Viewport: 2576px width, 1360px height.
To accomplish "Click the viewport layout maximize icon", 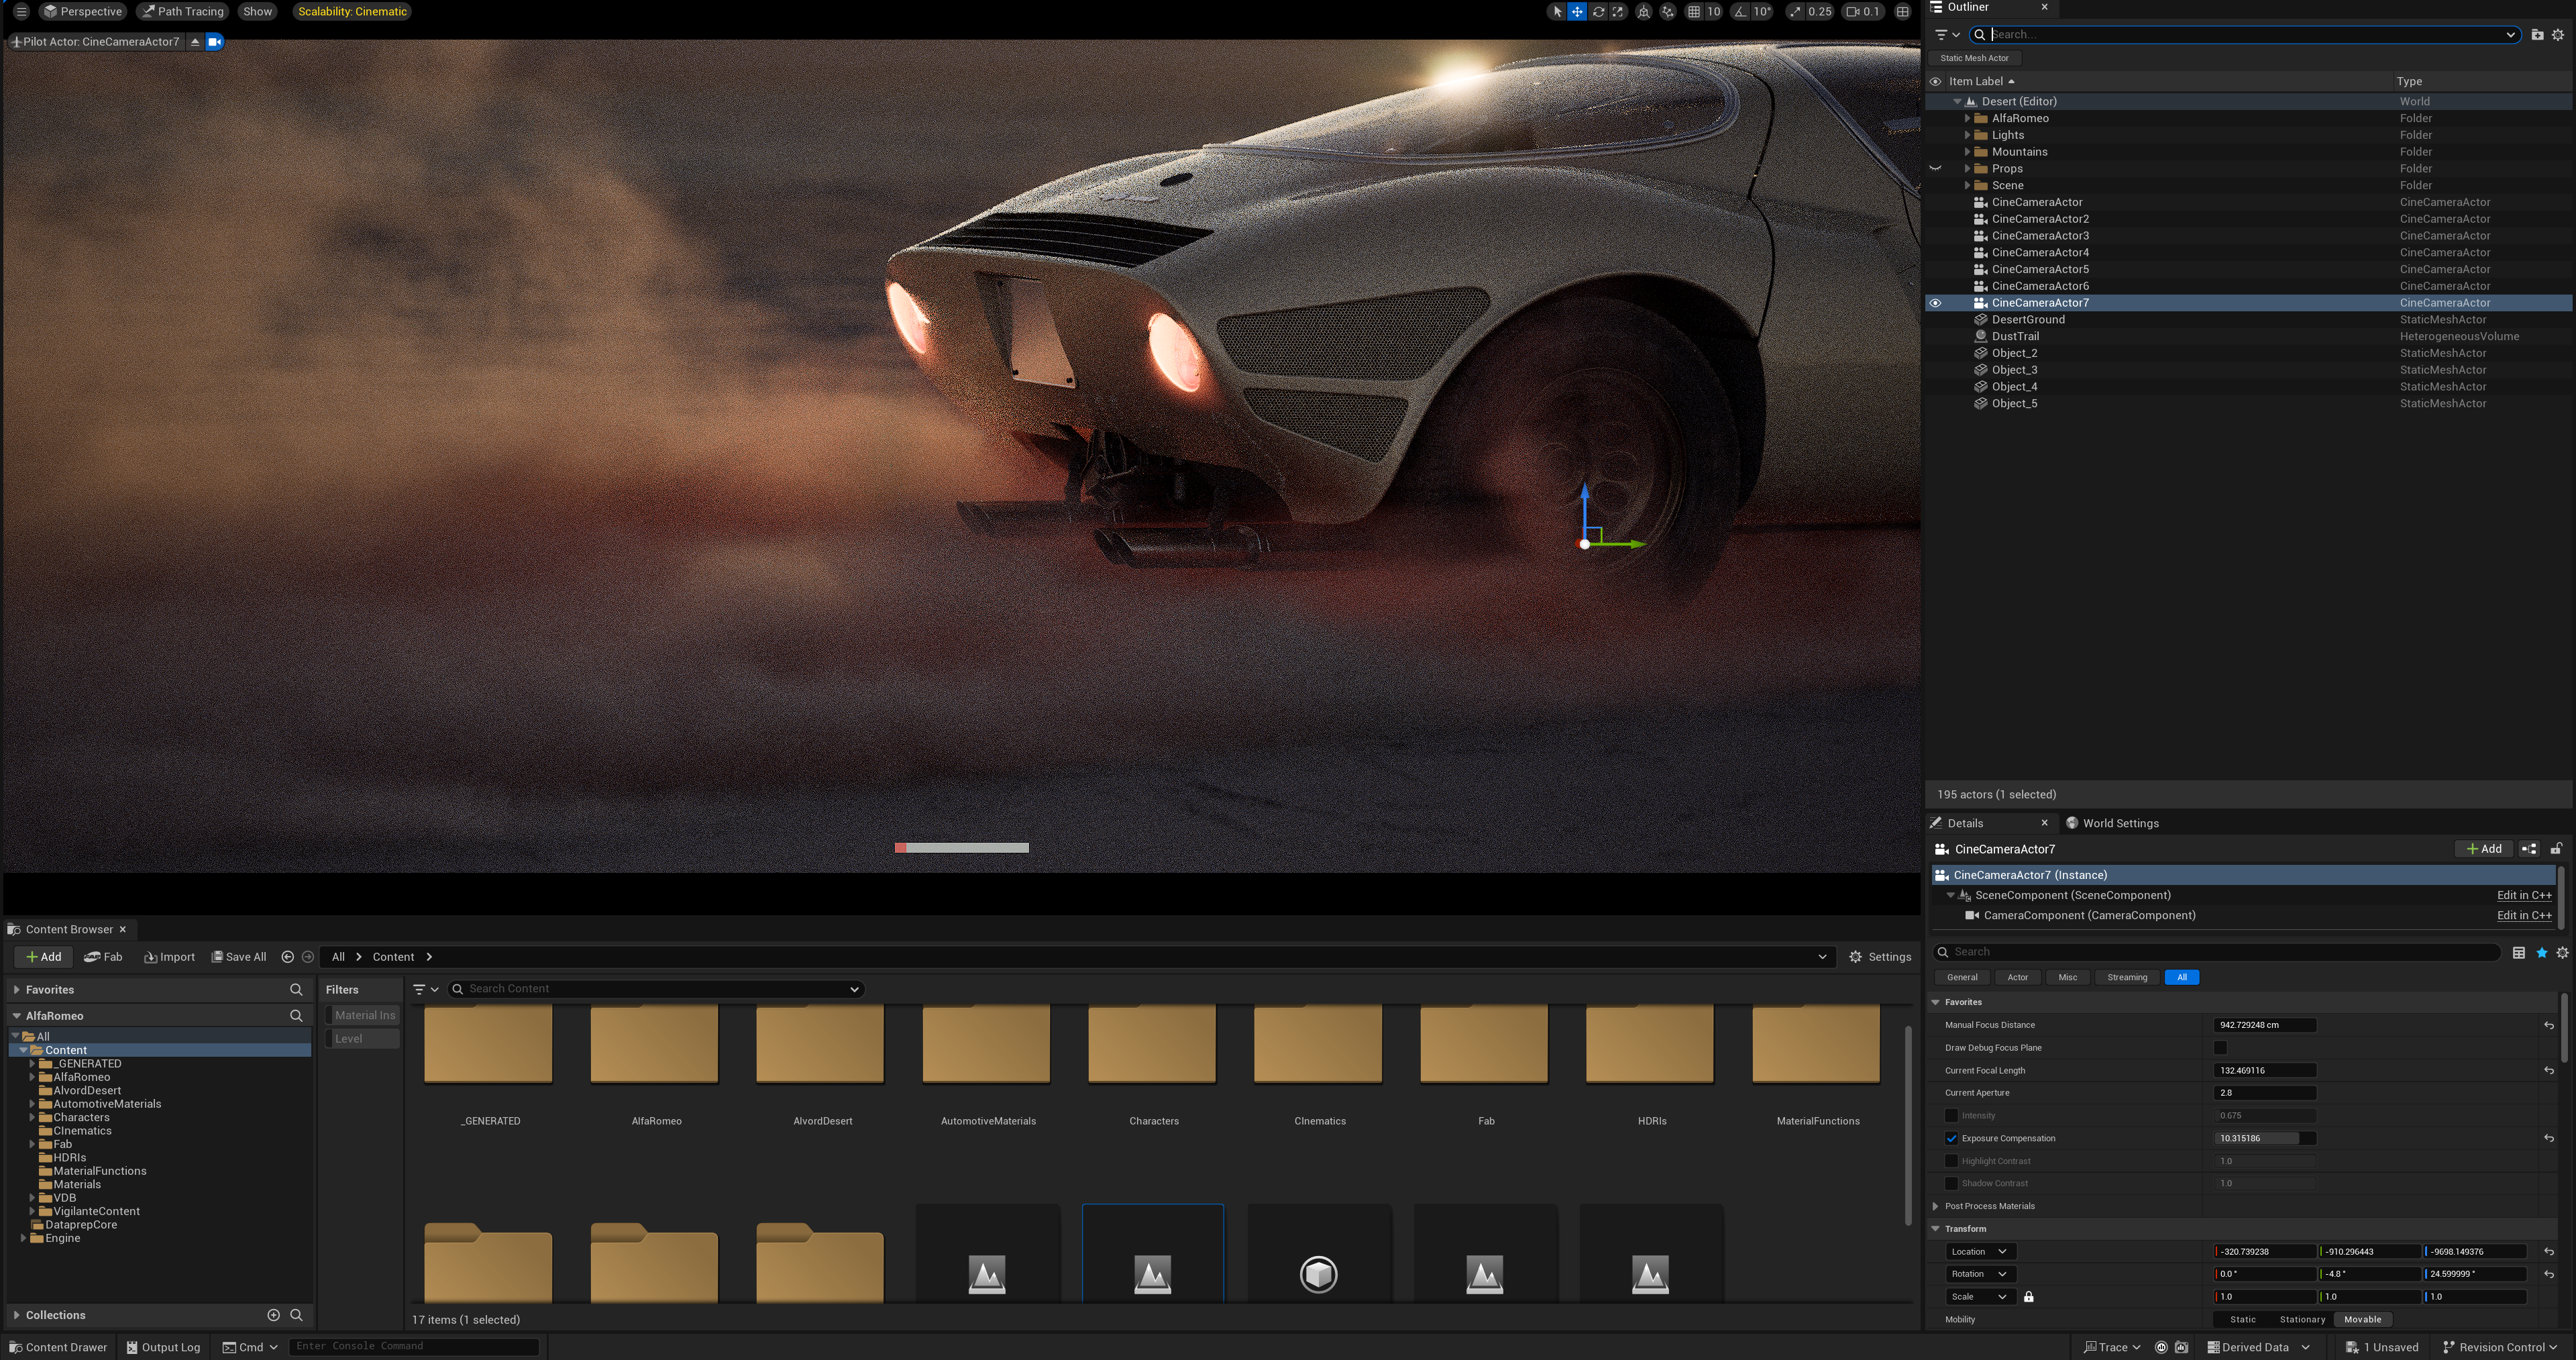I will coord(1903,12).
